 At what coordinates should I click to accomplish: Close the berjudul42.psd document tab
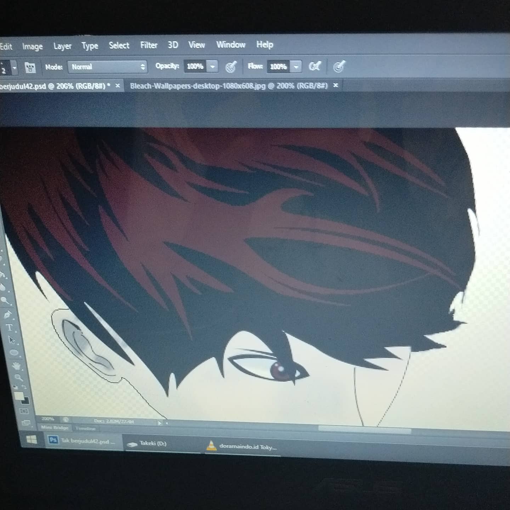pos(118,86)
